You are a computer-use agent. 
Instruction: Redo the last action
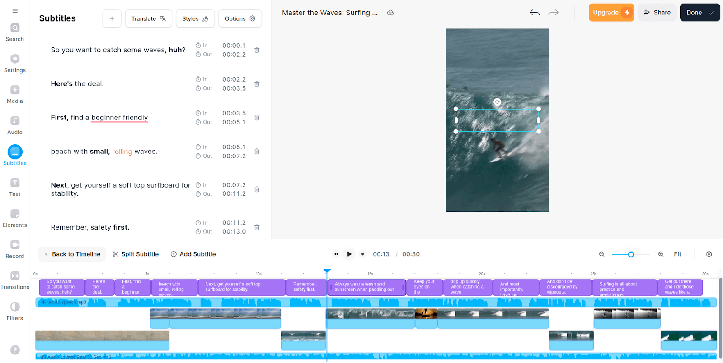pyautogui.click(x=554, y=13)
